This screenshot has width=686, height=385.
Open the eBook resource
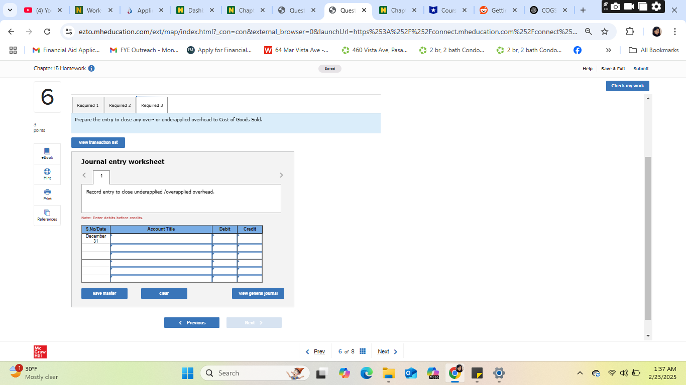coord(47,153)
